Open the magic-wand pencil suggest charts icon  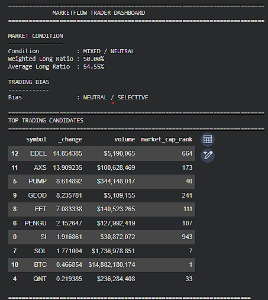tap(208, 155)
